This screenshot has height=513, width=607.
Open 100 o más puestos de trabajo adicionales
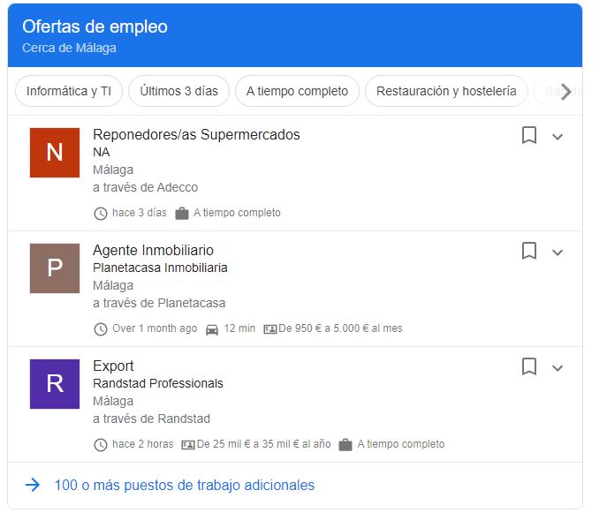tap(185, 485)
